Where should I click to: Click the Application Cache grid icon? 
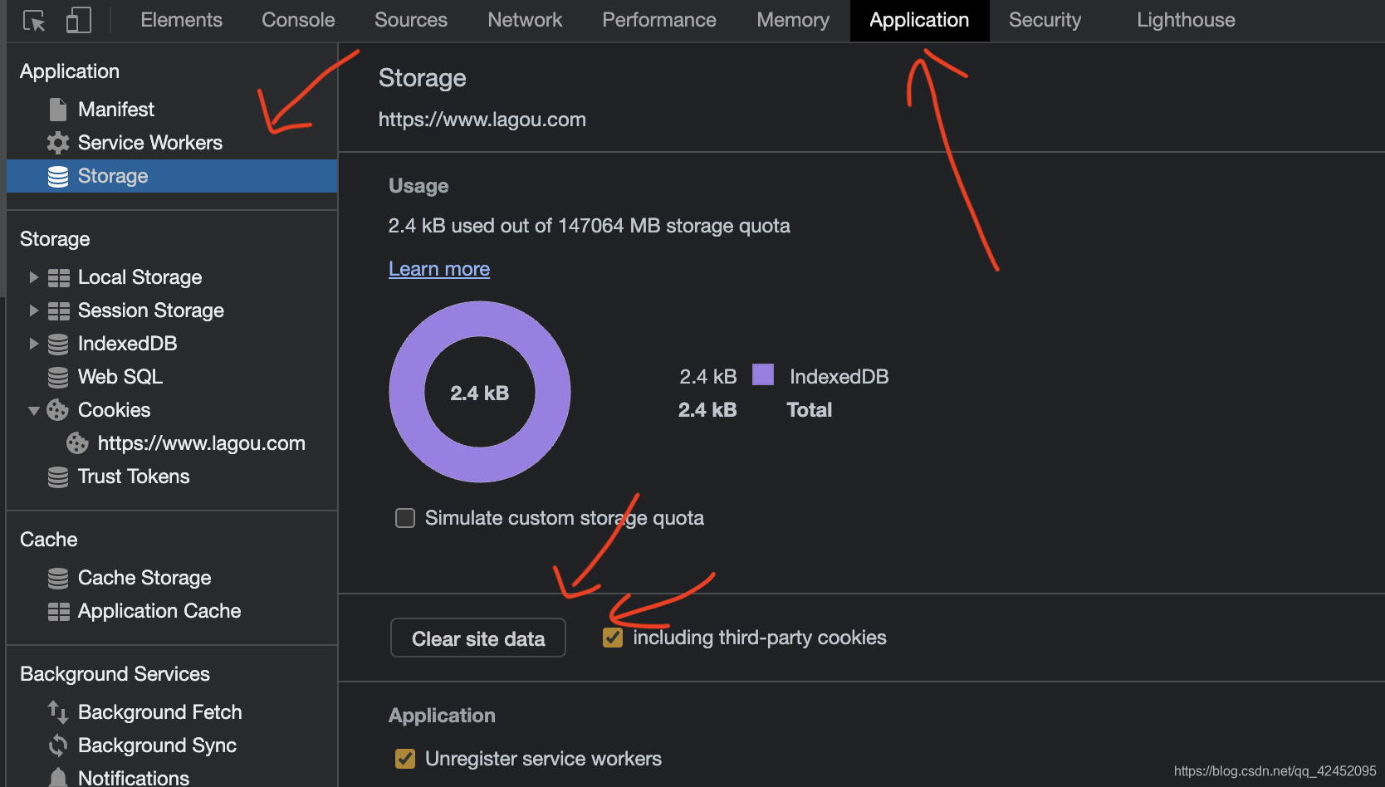coord(59,611)
